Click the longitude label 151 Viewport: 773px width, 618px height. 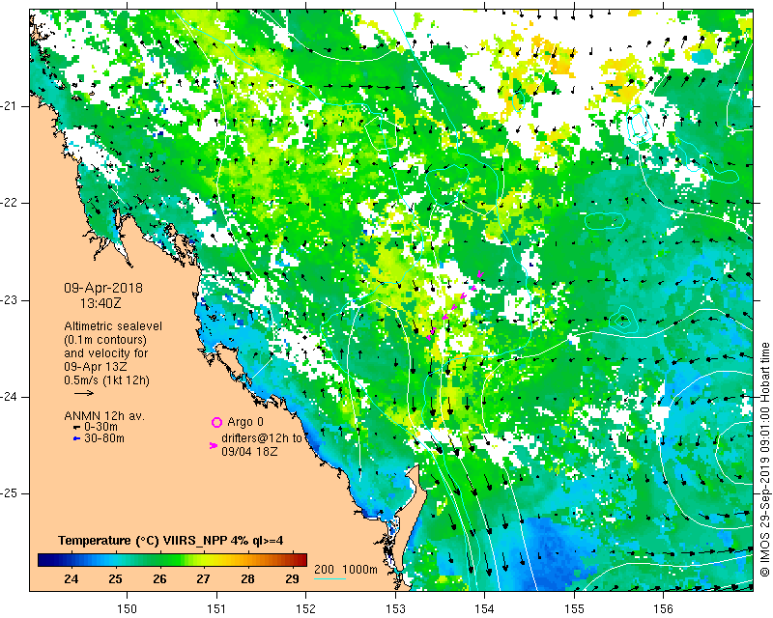pyautogui.click(x=216, y=609)
